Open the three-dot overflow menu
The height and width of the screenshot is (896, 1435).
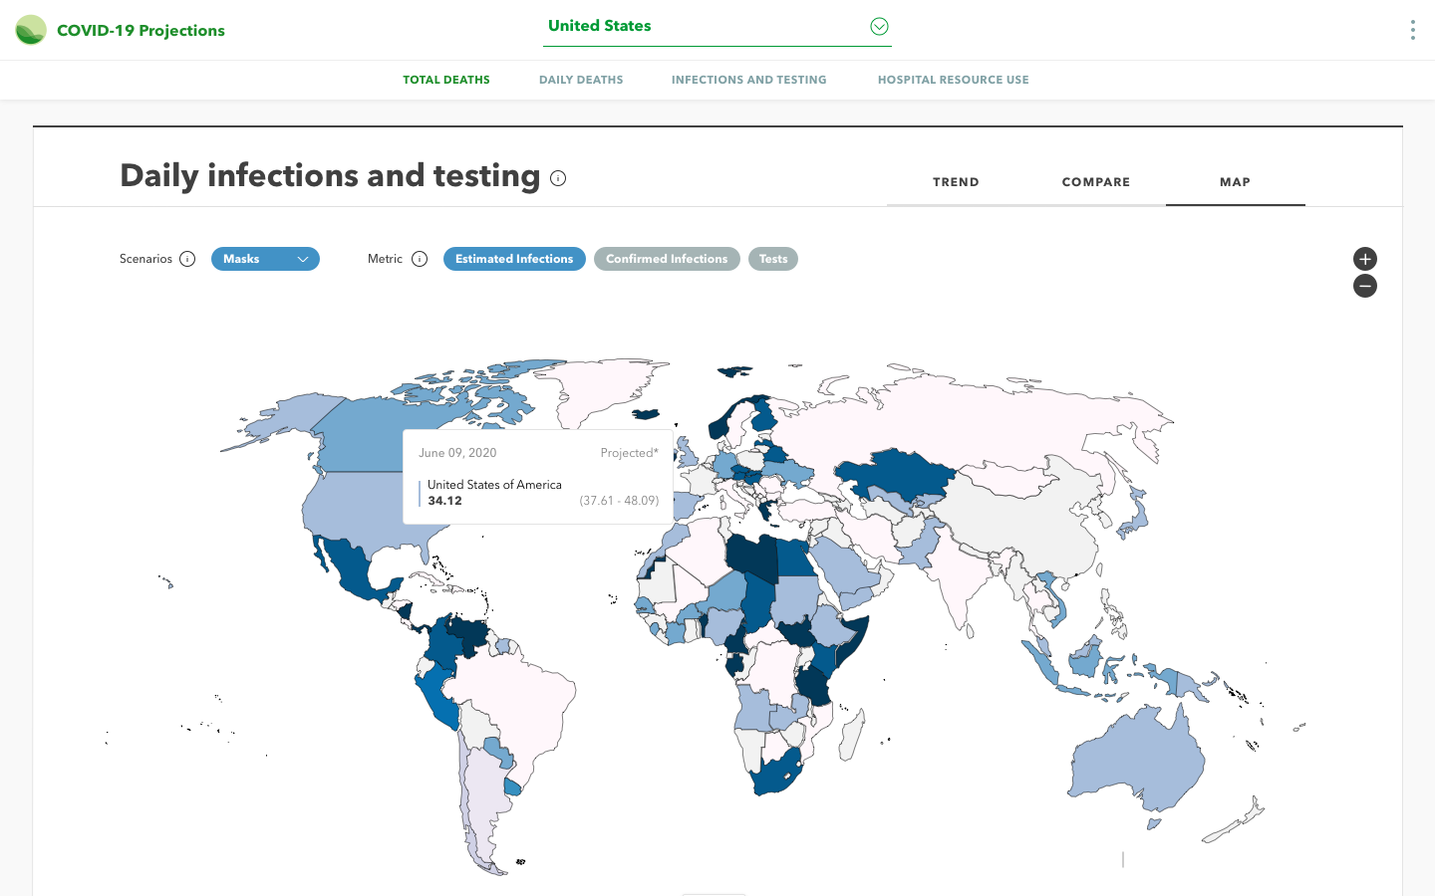tap(1412, 30)
